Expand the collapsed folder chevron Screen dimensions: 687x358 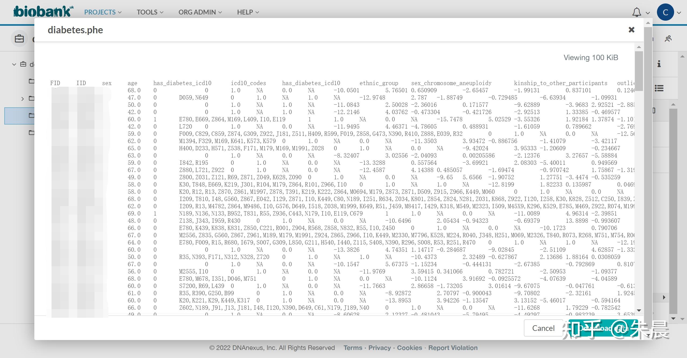click(x=23, y=99)
